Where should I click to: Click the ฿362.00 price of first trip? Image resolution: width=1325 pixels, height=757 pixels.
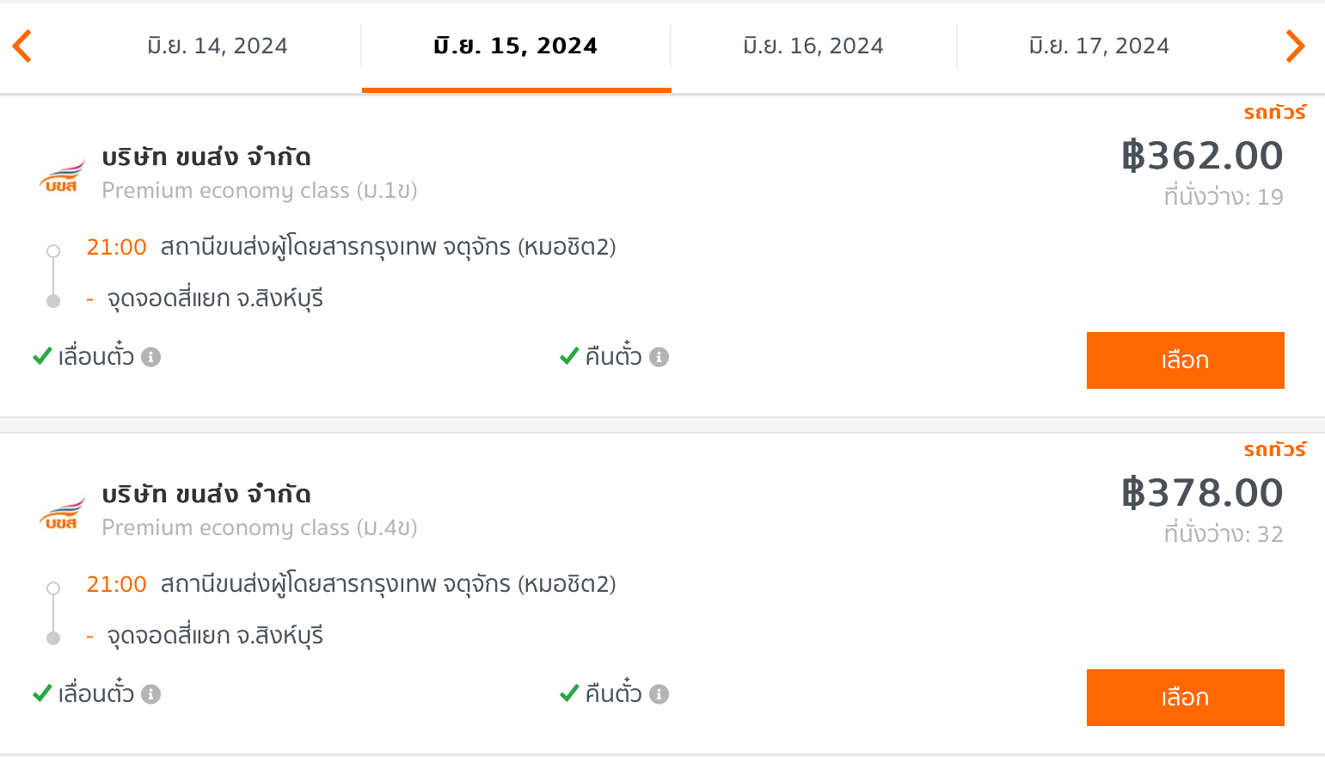pos(1202,156)
